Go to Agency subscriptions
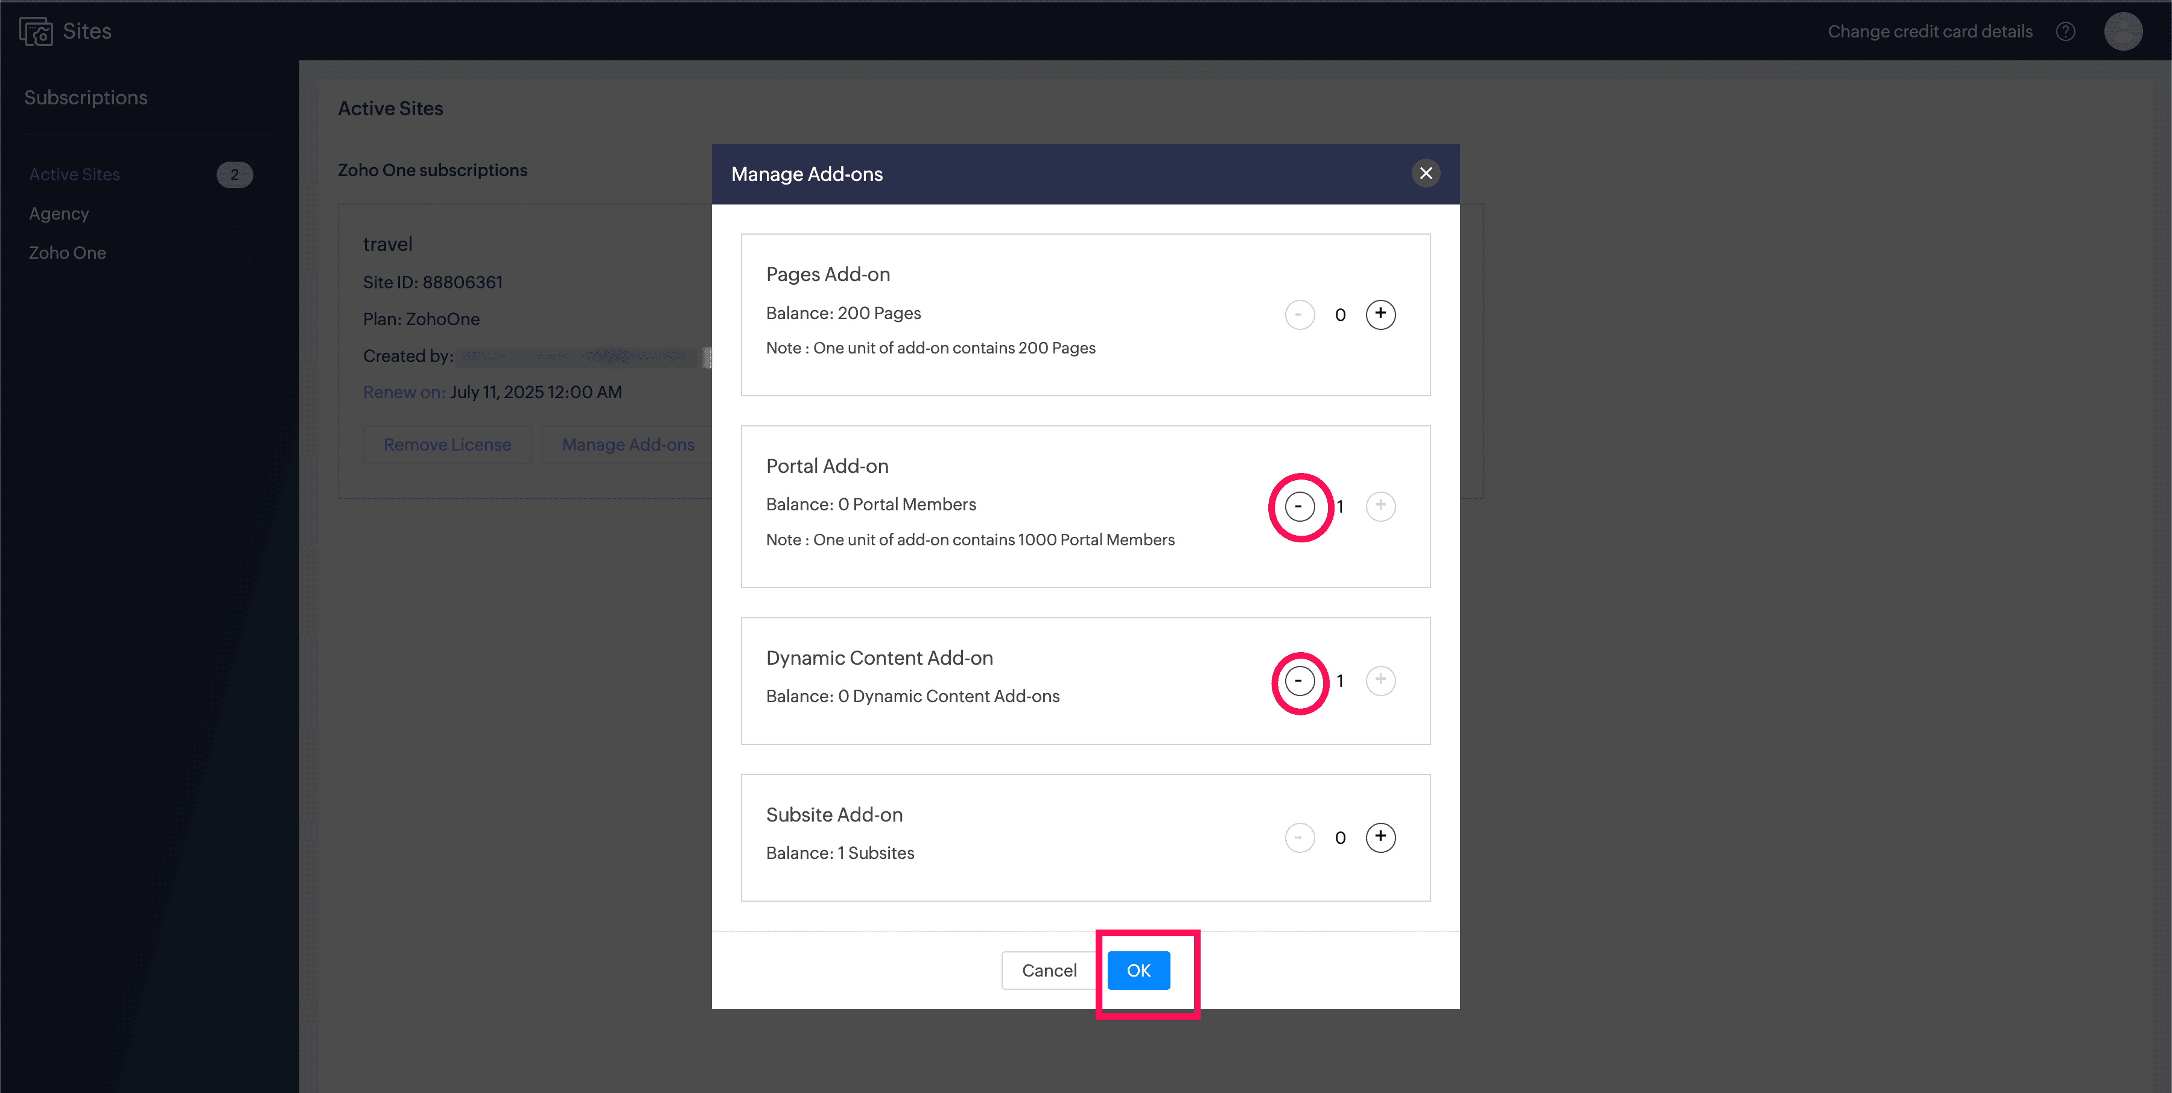2172x1093 pixels. (59, 214)
